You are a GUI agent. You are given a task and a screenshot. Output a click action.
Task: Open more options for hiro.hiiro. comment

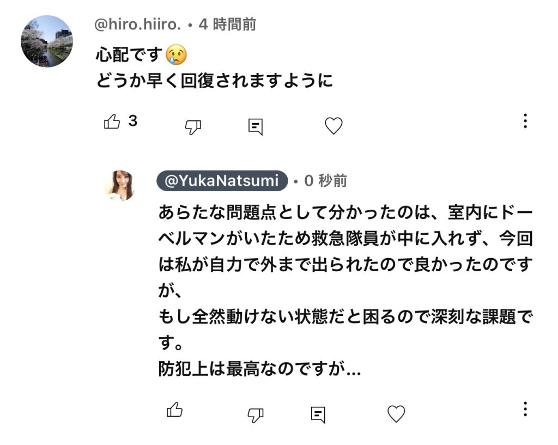(525, 121)
